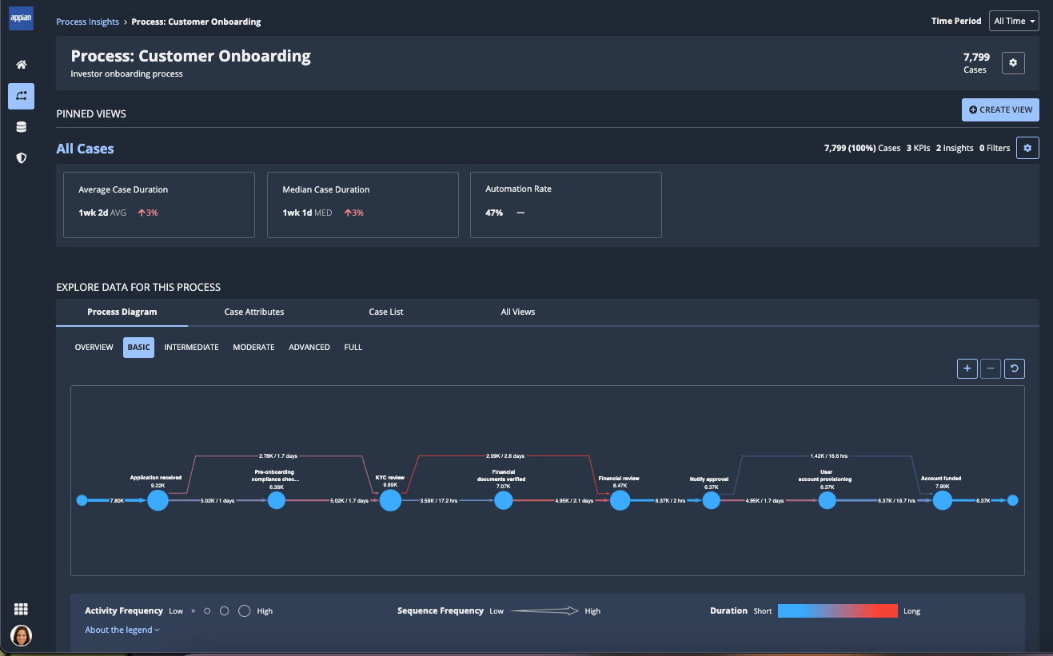Select the Application received node
The width and height of the screenshot is (1053, 656).
158,500
